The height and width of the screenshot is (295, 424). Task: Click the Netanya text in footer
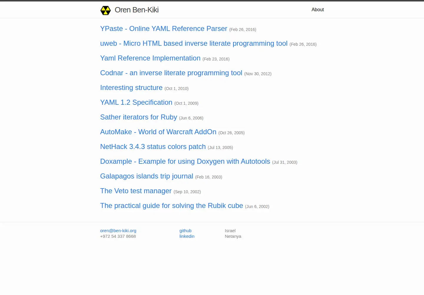(233, 236)
